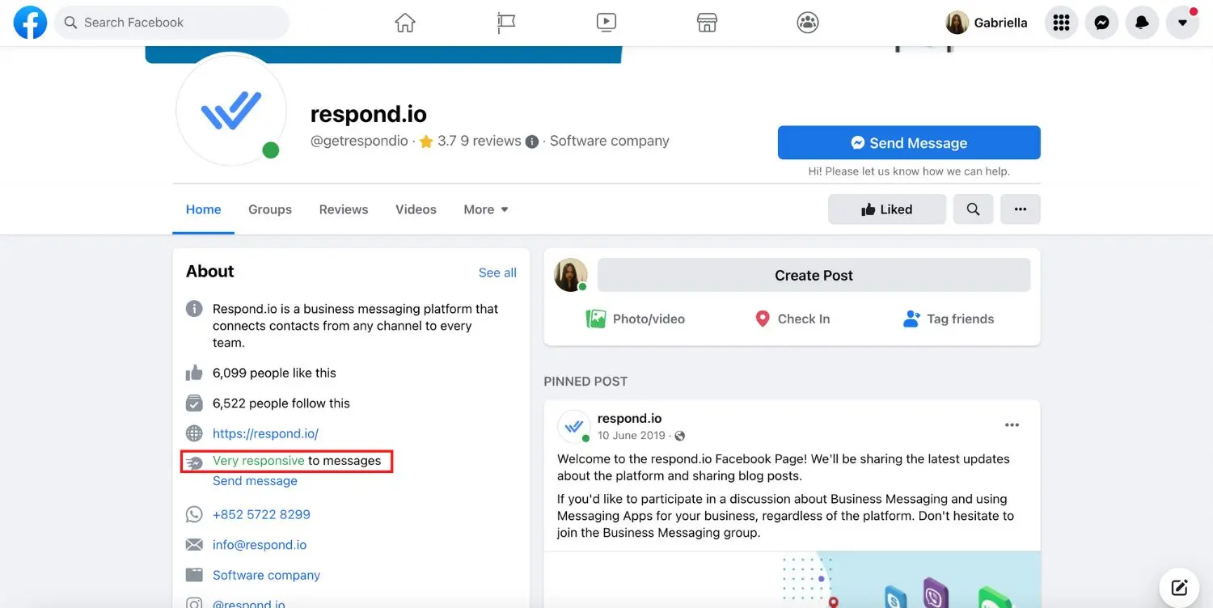1213x608 pixels.
Task: Open the https://respond.io/ link
Action: pos(265,433)
